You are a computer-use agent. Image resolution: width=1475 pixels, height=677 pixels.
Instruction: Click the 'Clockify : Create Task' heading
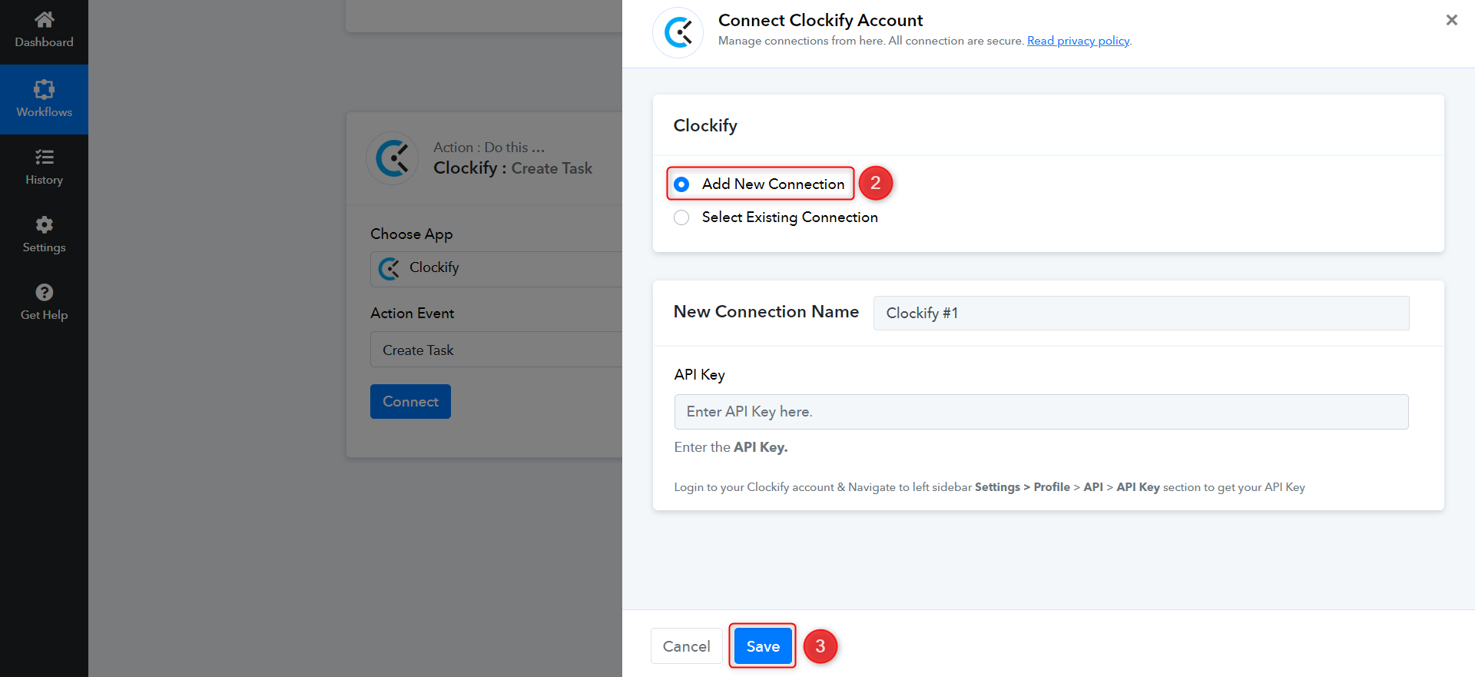(x=512, y=168)
